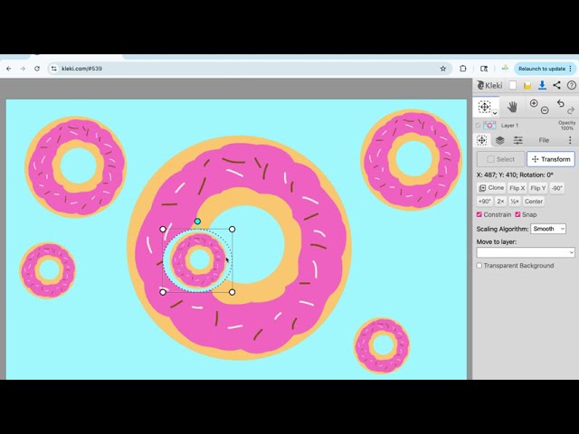Bookmark this page with the star
The image size is (579, 434).
[x=443, y=69]
